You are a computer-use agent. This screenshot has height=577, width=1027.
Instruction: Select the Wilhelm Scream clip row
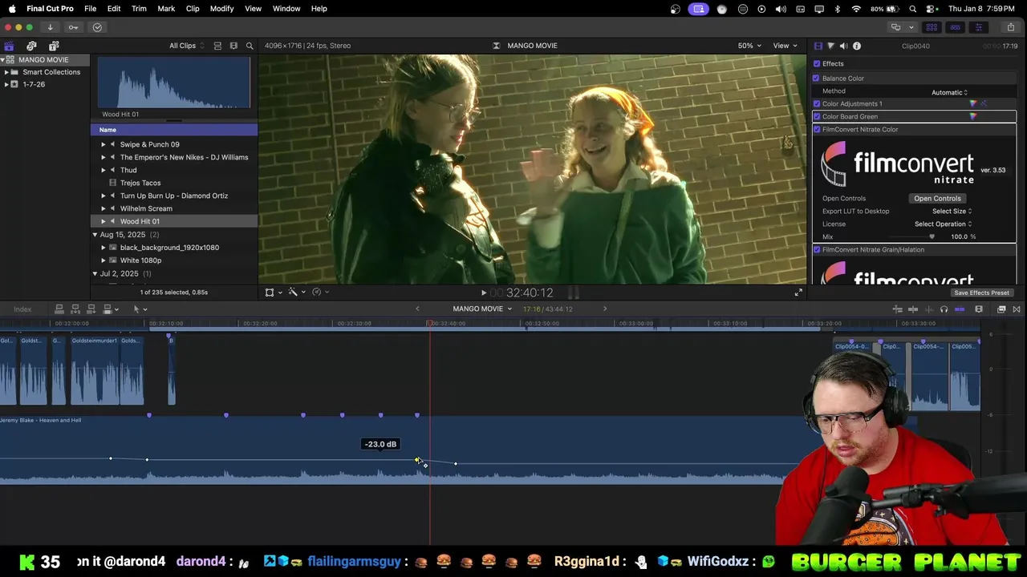(174, 208)
